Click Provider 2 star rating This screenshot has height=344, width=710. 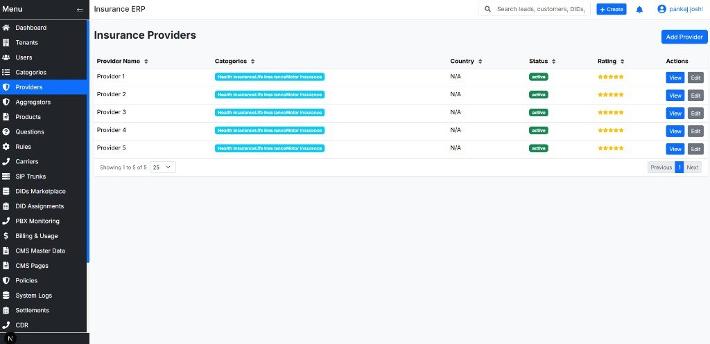click(x=610, y=94)
